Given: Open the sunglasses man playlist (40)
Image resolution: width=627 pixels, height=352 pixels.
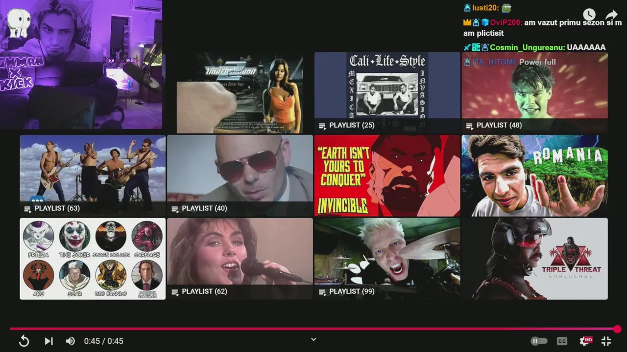Looking at the screenshot, I should 240,176.
